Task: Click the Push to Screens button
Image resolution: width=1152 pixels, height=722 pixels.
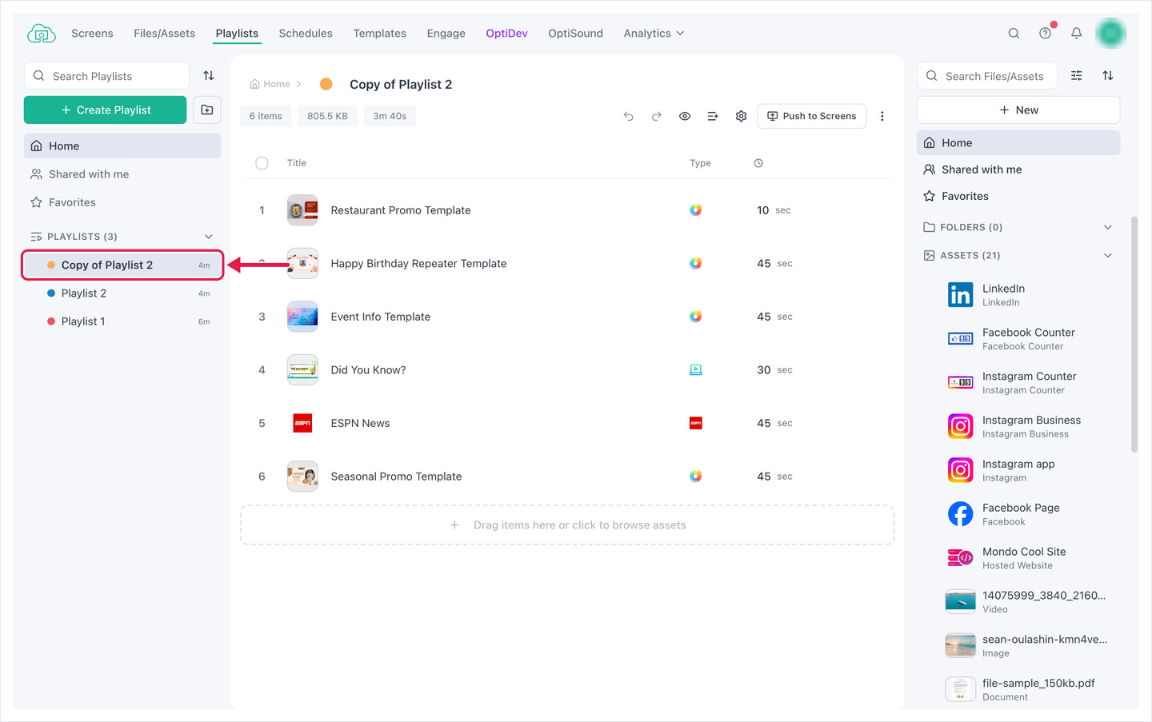Action: 811,116
